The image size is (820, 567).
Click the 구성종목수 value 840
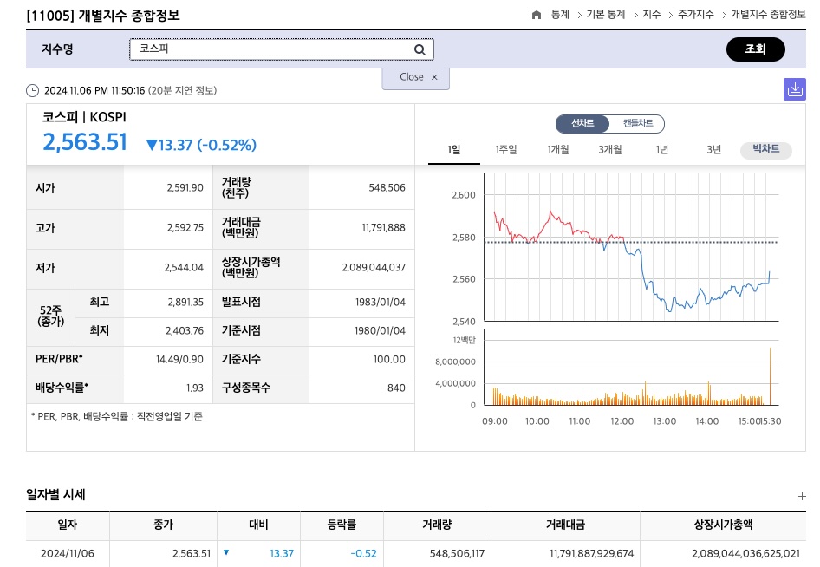pyautogui.click(x=396, y=388)
